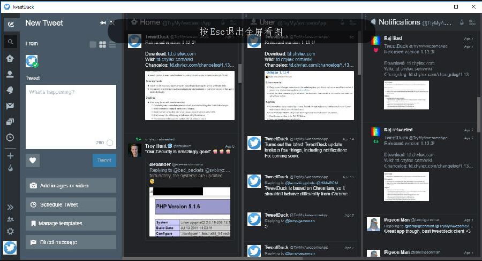Open Settings via the sidebar gear icon
The image size is (482, 261).
(x=10, y=231)
